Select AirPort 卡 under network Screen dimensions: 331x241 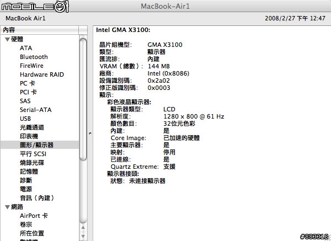[34, 216]
